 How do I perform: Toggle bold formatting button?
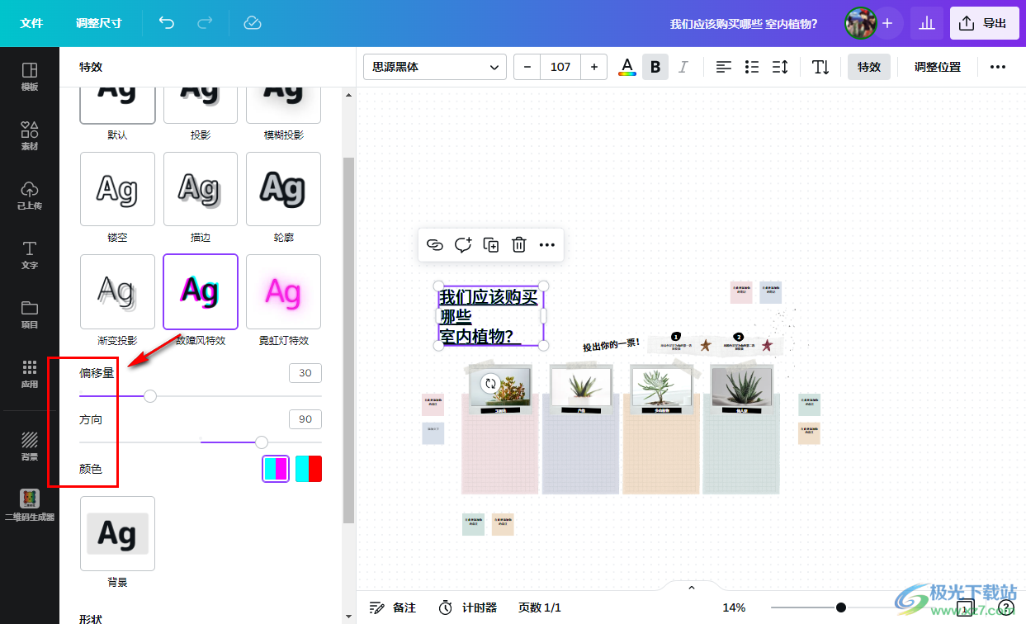[x=655, y=67]
